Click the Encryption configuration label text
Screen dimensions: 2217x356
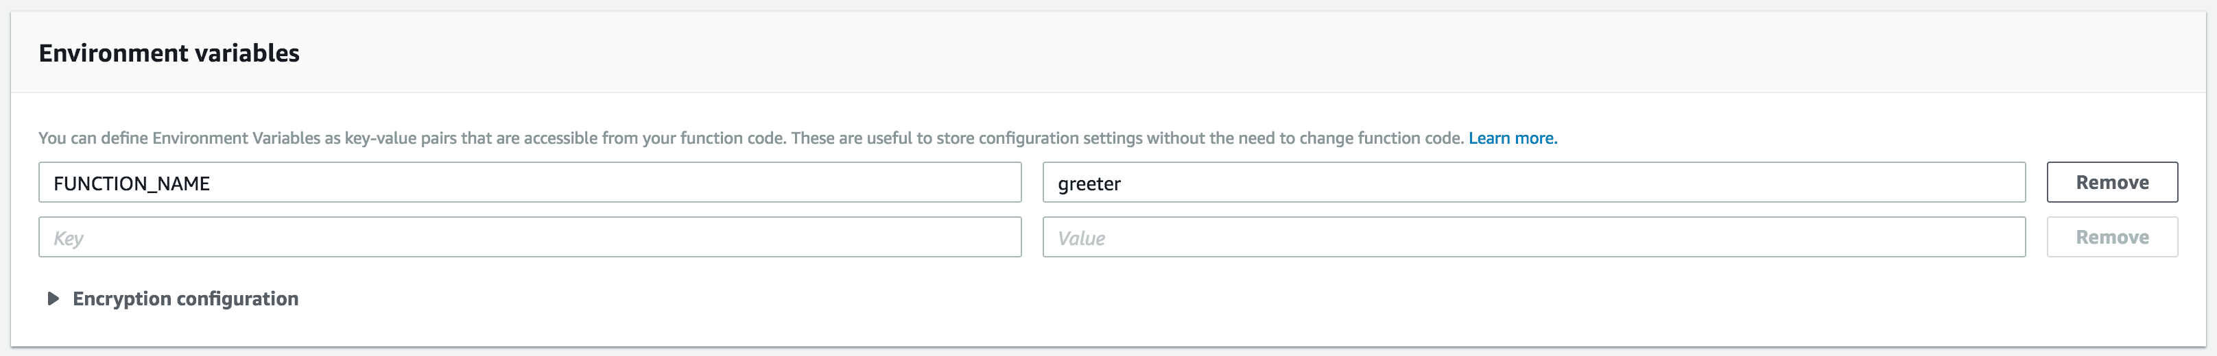click(185, 298)
